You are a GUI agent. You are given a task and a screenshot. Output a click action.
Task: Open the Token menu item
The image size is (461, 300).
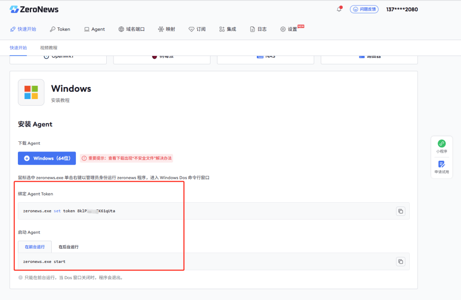pos(60,29)
